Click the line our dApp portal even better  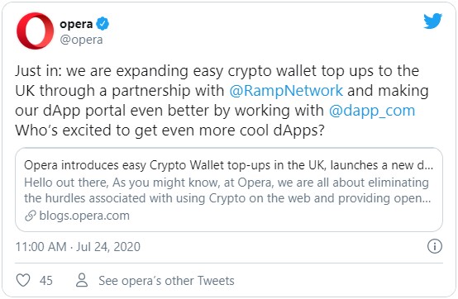point(215,111)
